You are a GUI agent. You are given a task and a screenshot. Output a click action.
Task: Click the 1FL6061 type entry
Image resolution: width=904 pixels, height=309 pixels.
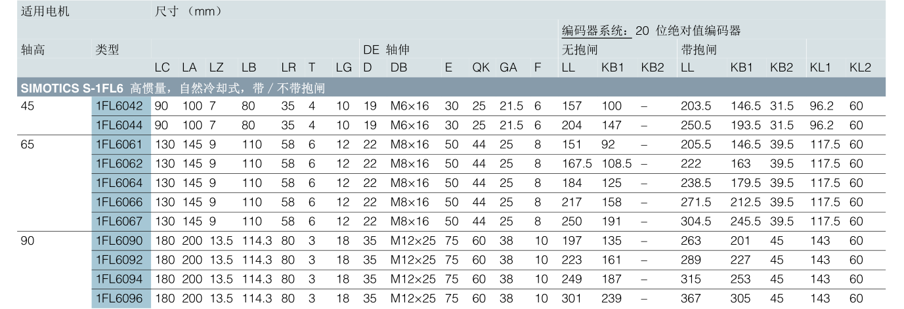pyautogui.click(x=121, y=144)
